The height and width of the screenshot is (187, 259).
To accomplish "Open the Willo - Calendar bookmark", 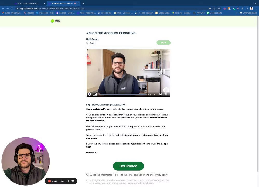I will 123,13.
